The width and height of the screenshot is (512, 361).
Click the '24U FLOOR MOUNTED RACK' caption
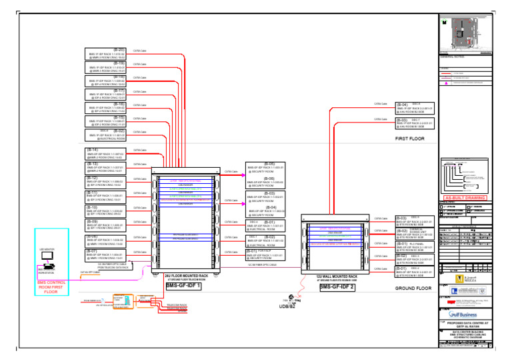tap(186, 276)
